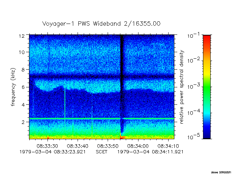Image resolution: width=232 pixels, height=174 pixels.
Task: Click the dark horizontal band near 7.2 kHz
Action: pyautogui.click(x=101, y=76)
